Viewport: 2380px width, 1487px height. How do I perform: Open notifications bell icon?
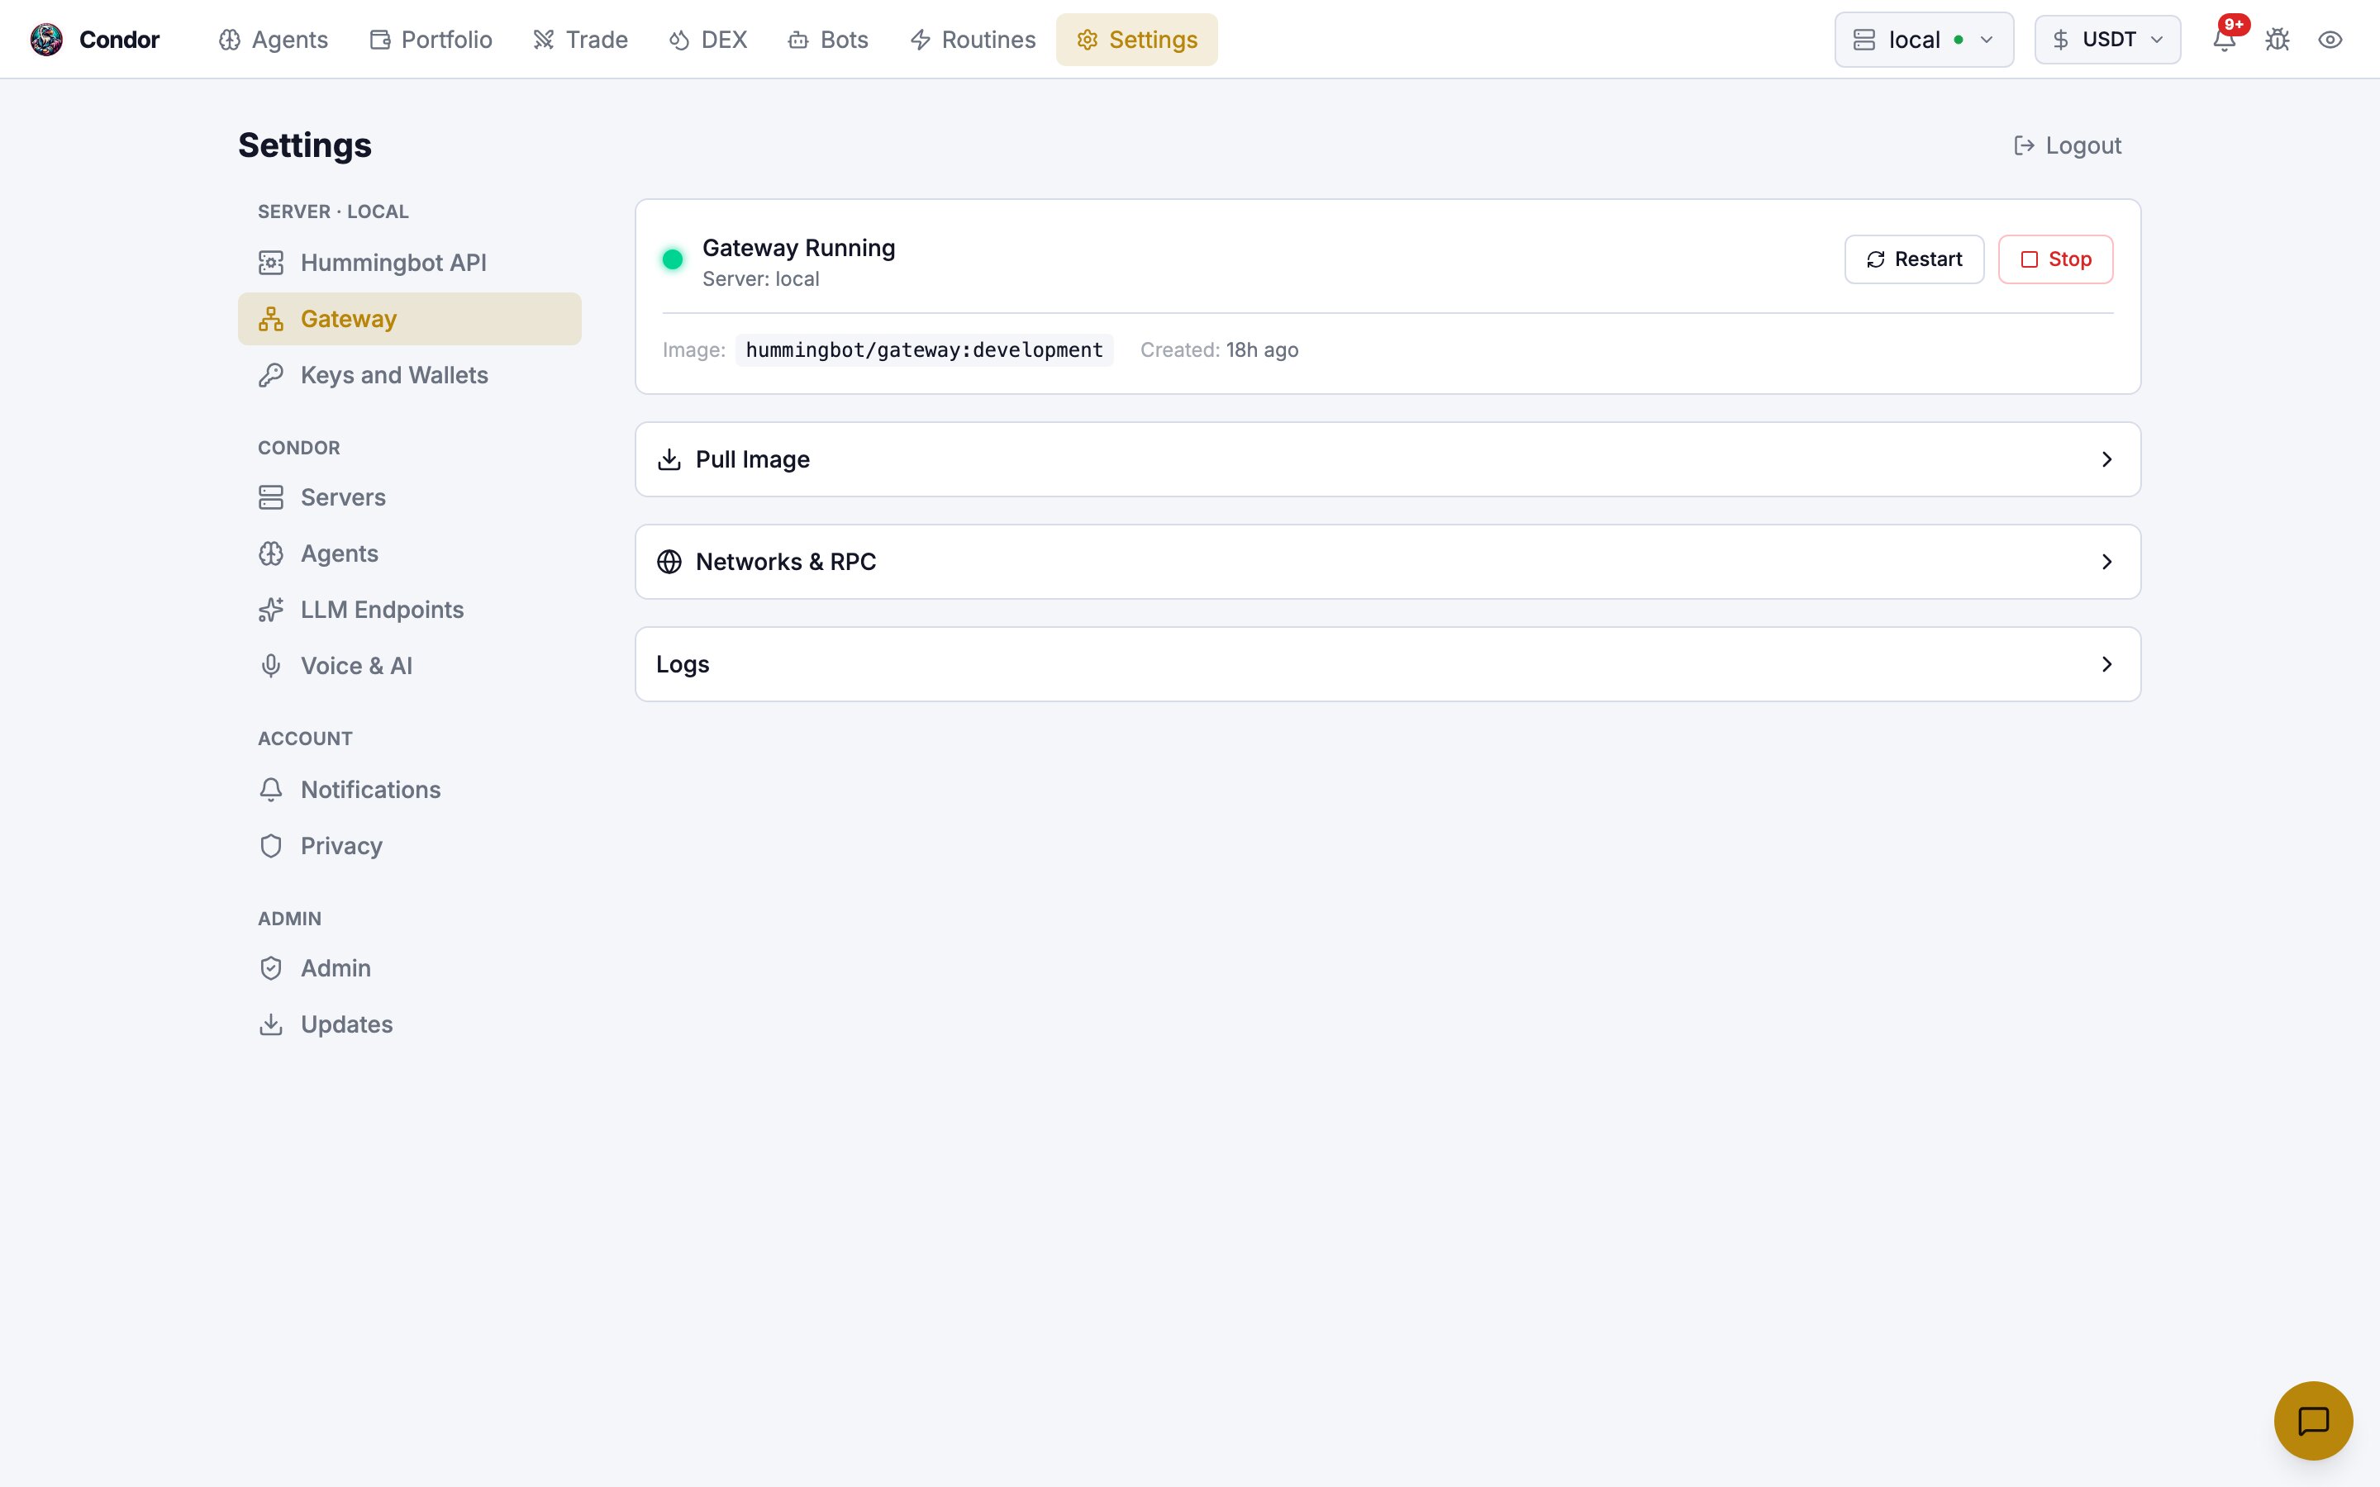[2225, 40]
